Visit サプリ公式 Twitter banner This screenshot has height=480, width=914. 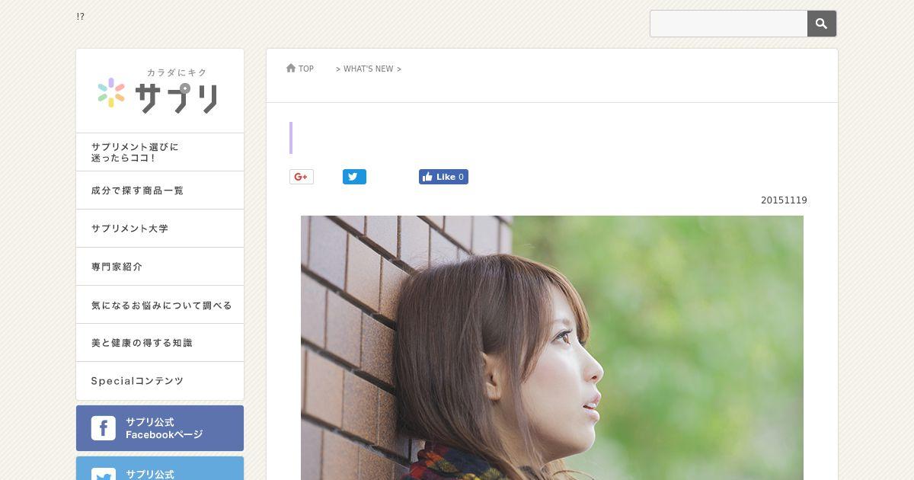(160, 469)
